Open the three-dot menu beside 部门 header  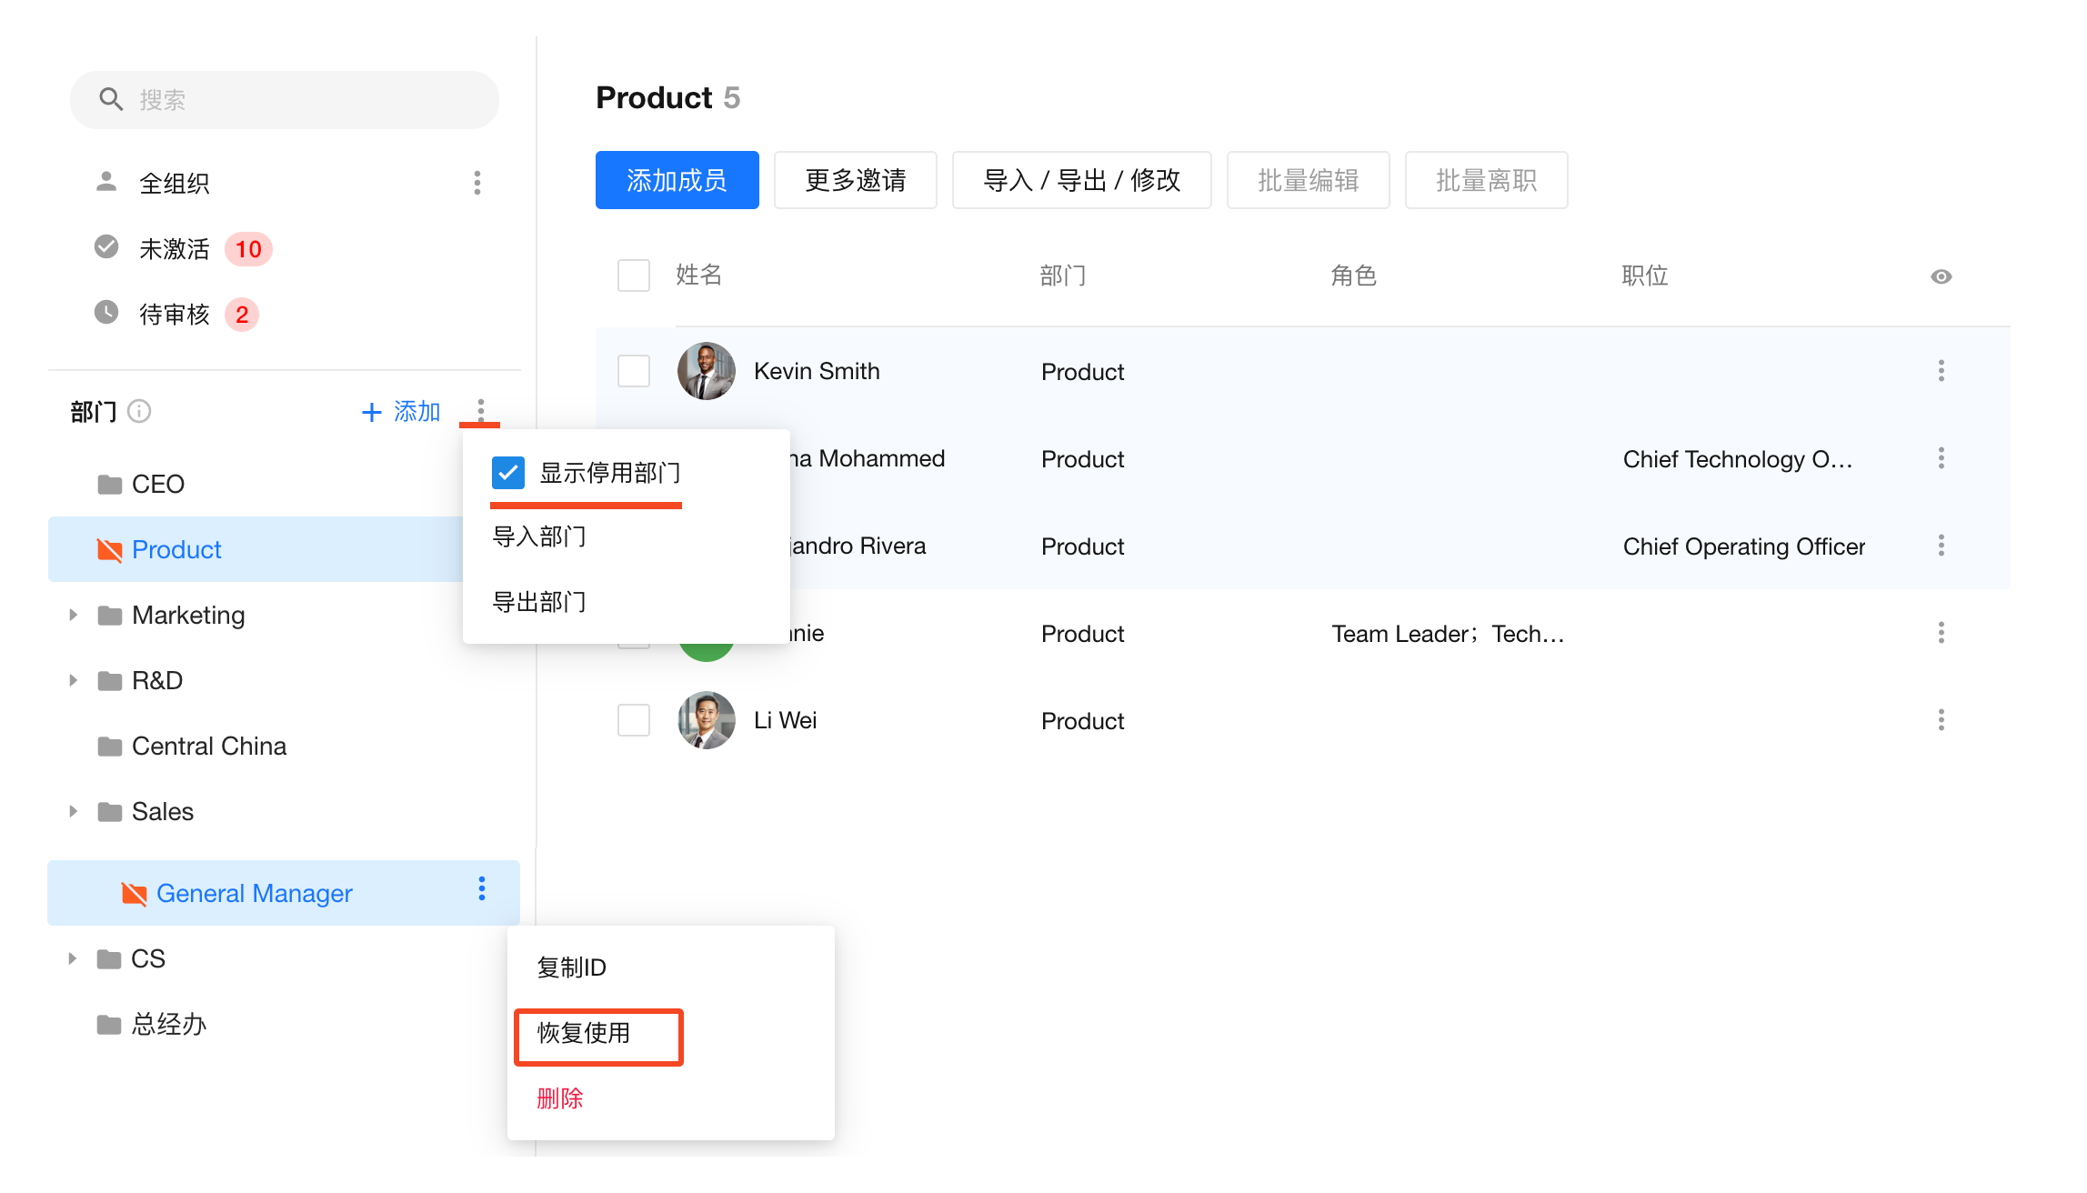[x=480, y=410]
